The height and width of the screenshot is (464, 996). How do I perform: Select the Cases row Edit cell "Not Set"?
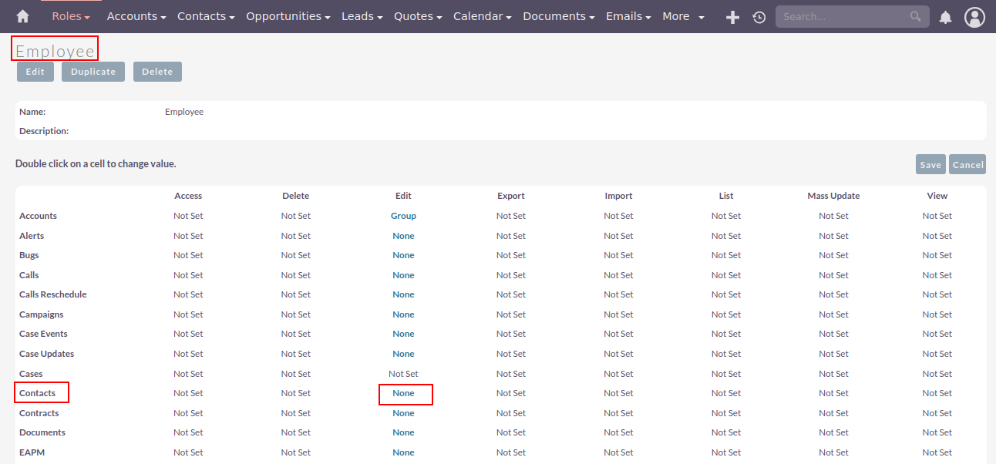tap(403, 374)
